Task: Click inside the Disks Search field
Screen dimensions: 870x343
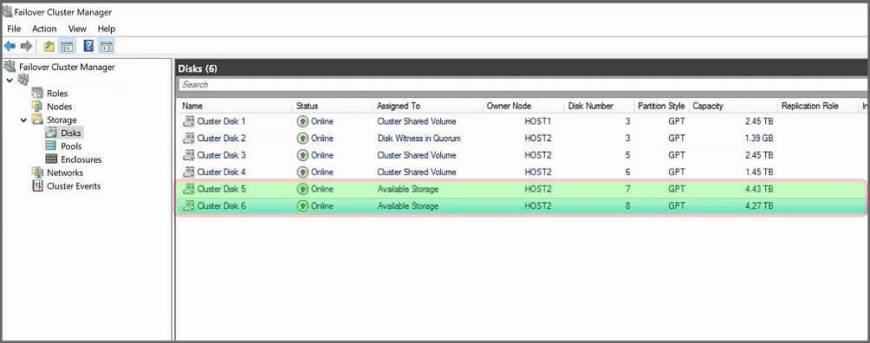Action: (523, 84)
